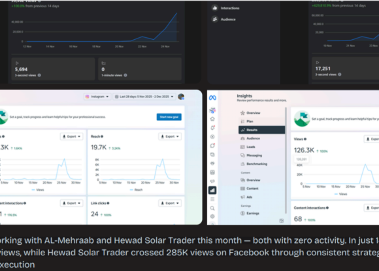This screenshot has height=271, width=379.
Task: Click the Meta logo icon
Action: click(212, 98)
